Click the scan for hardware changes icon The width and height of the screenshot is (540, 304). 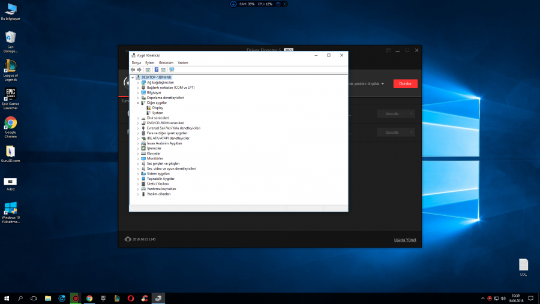[172, 70]
